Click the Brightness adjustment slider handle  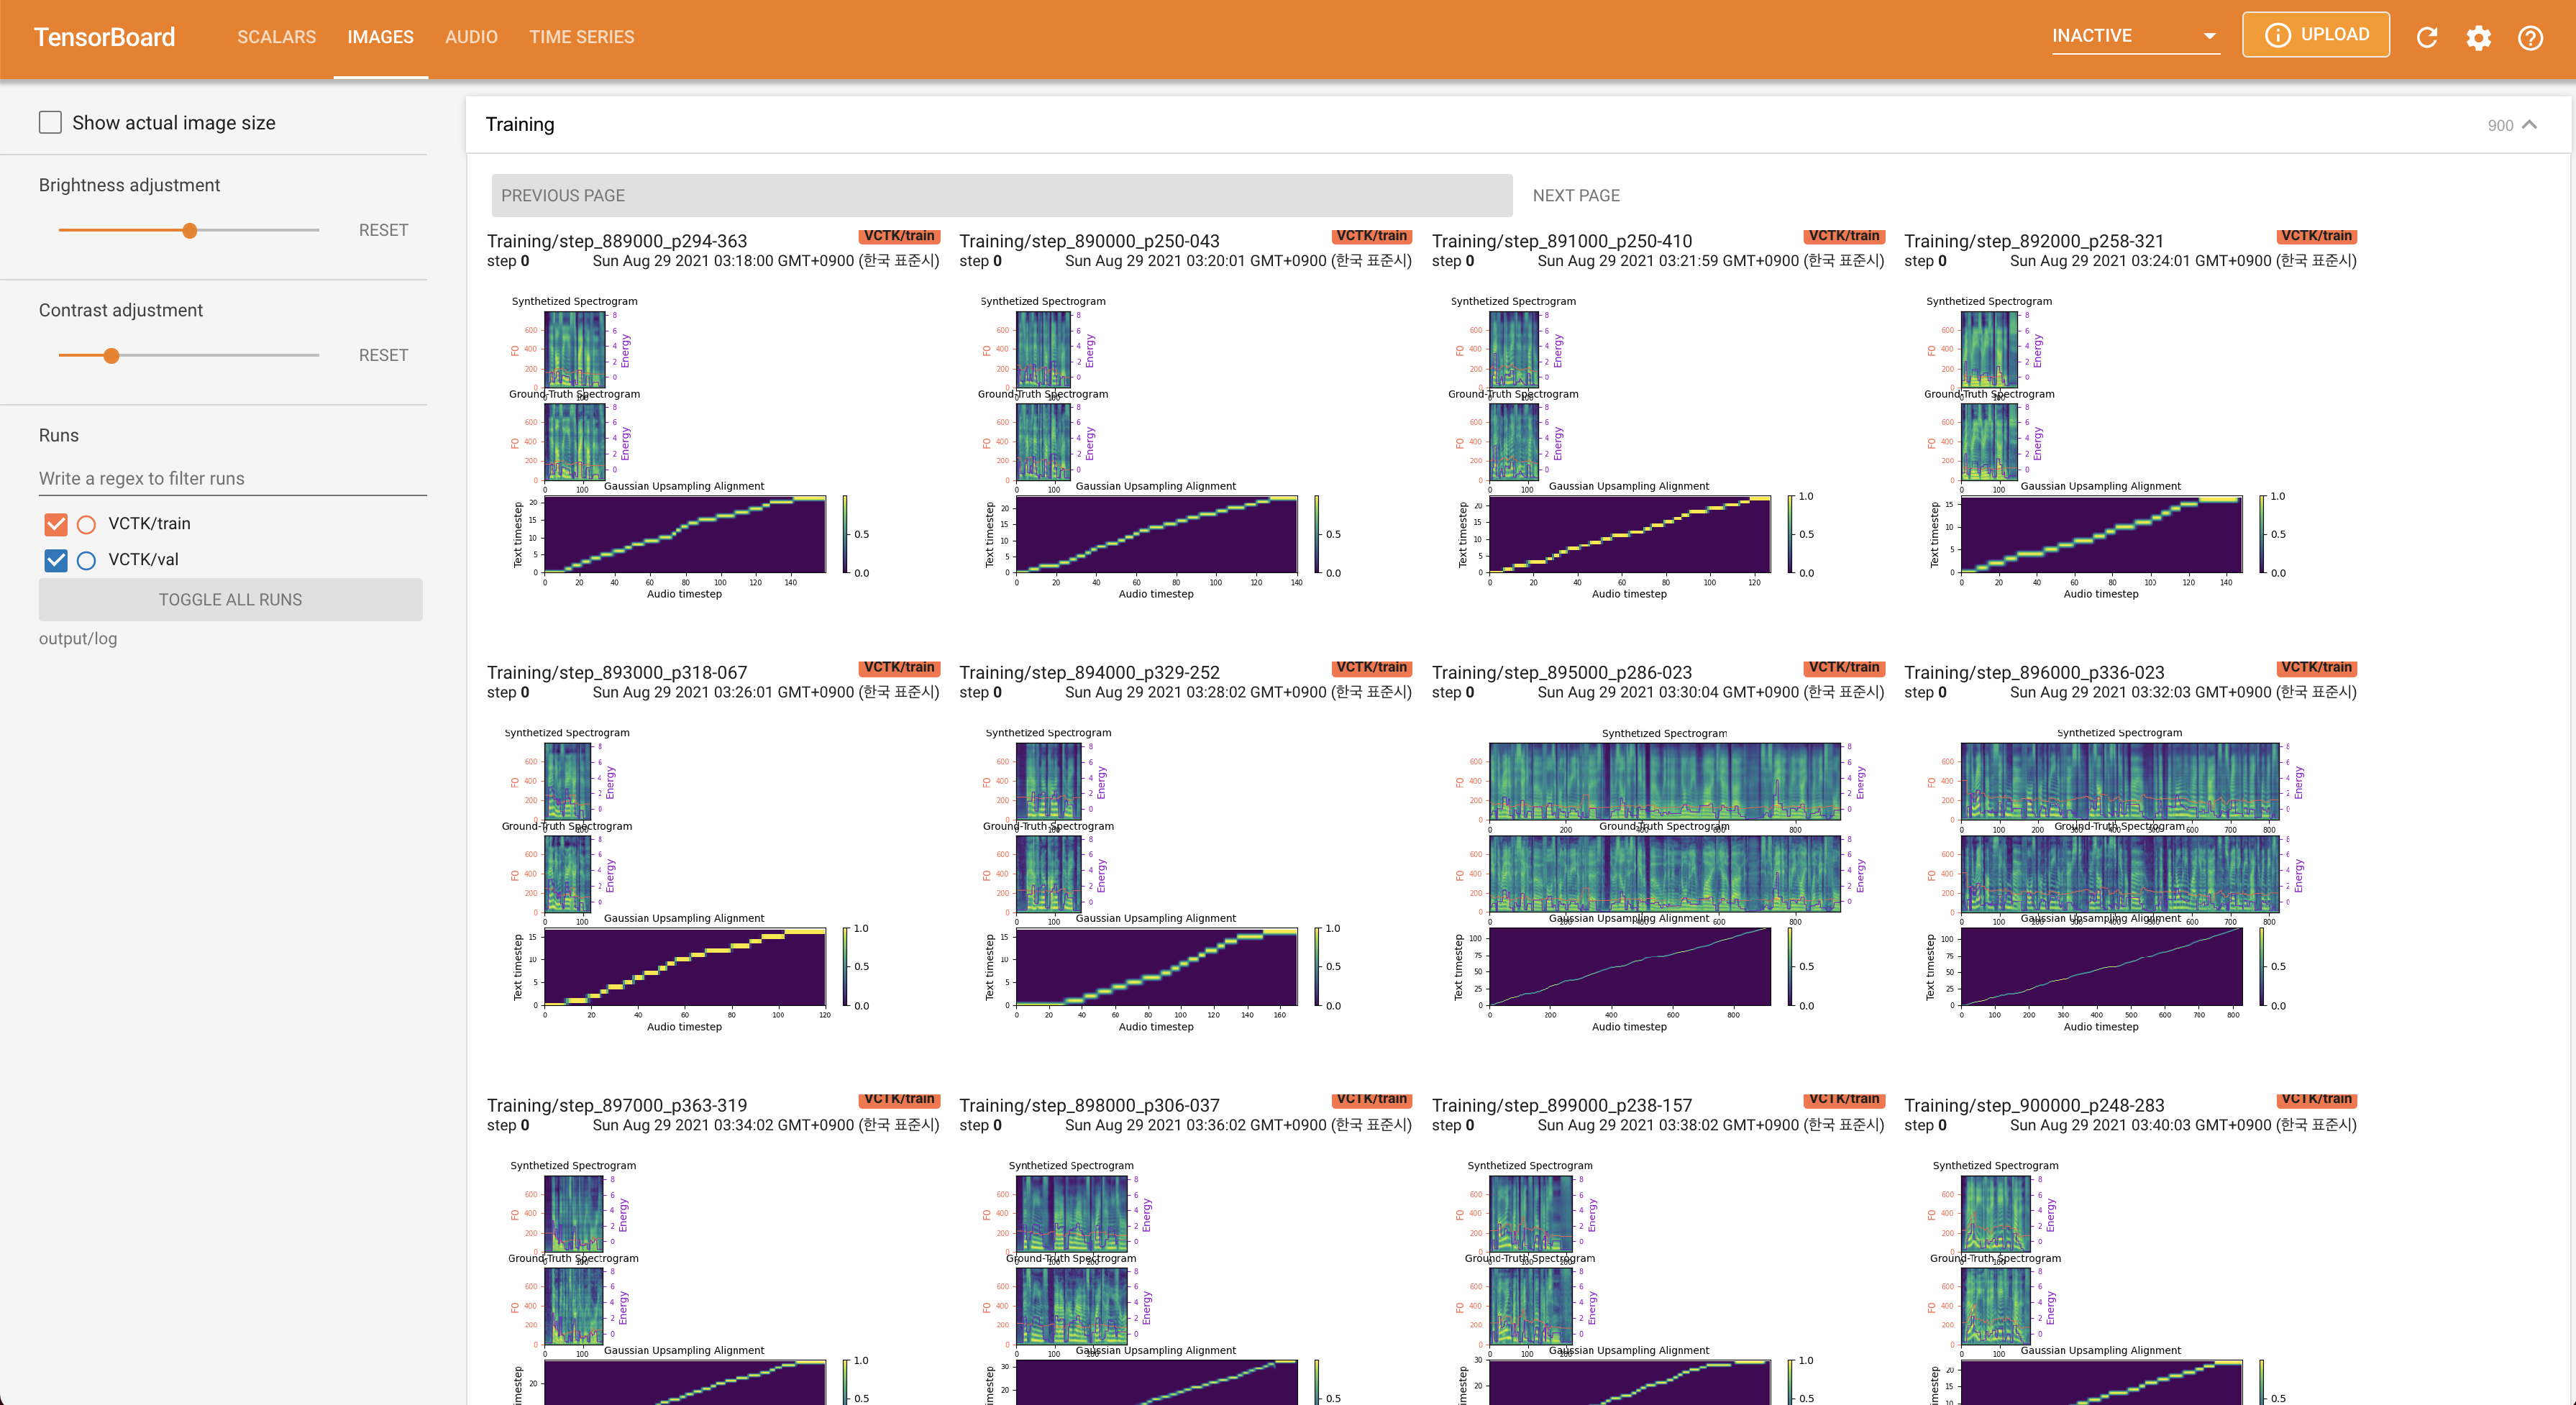189,230
